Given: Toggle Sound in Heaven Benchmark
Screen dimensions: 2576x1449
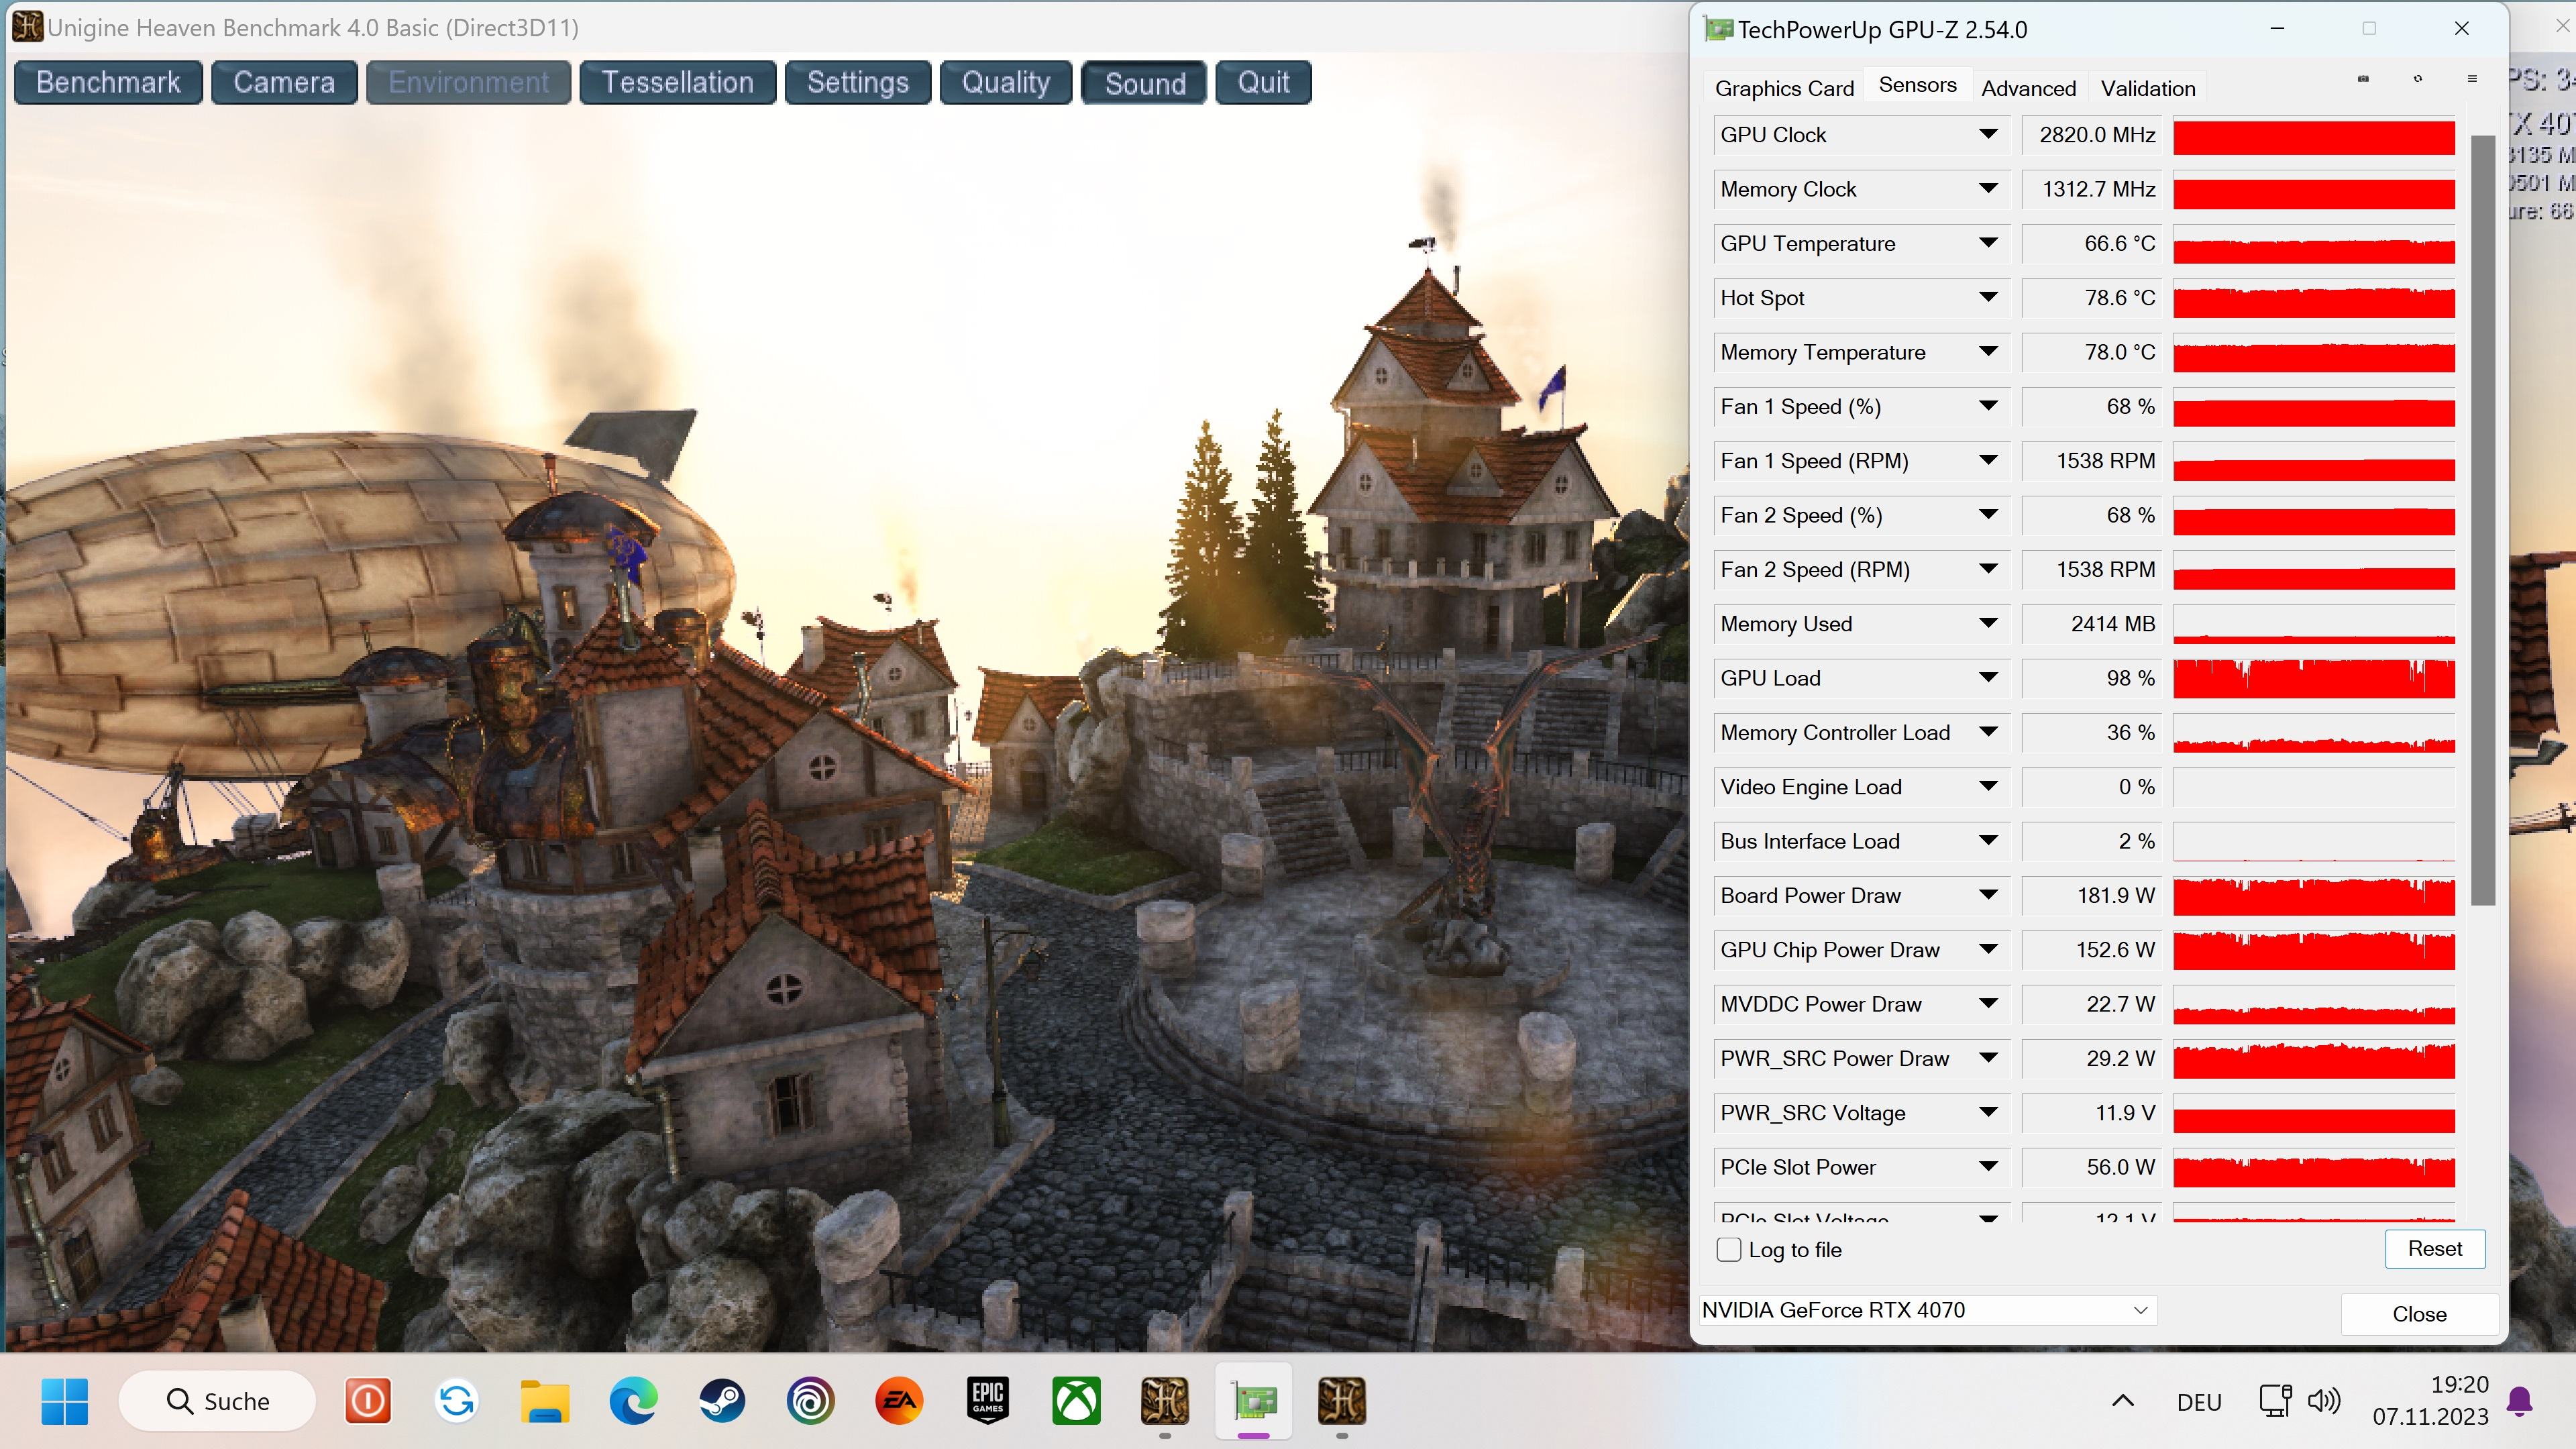Looking at the screenshot, I should [1145, 82].
